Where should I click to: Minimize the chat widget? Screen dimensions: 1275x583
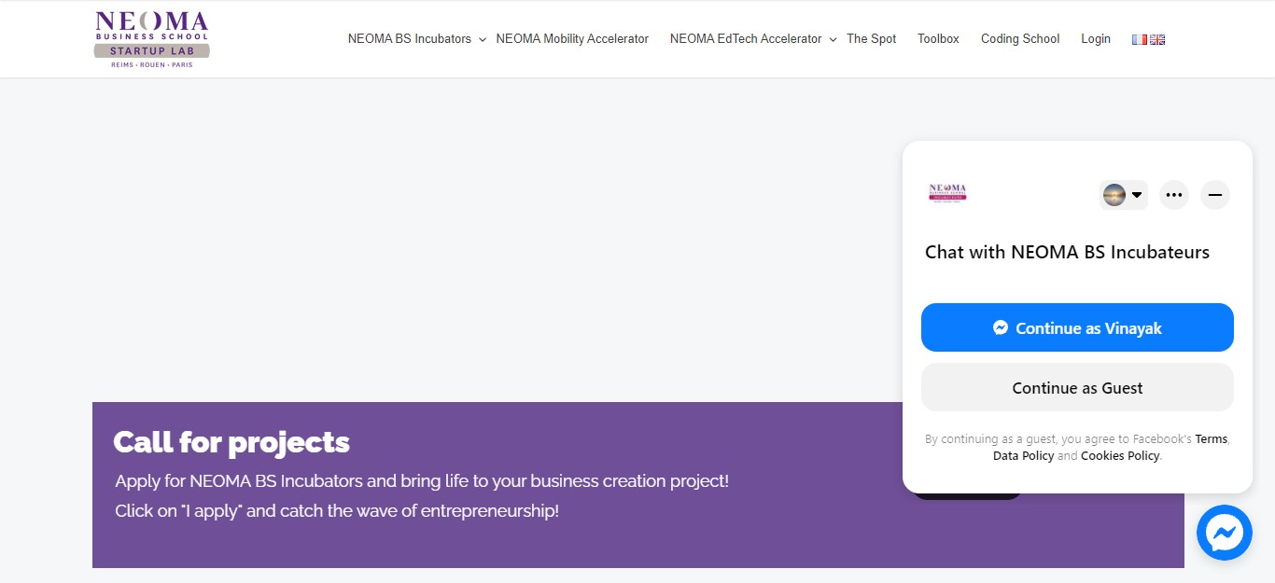(1215, 195)
